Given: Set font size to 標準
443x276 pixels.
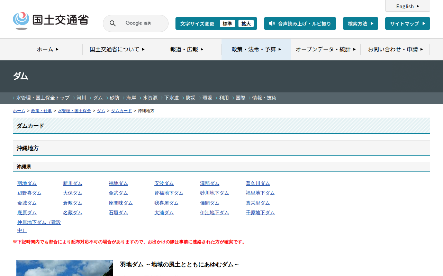Looking at the screenshot, I should [x=227, y=23].
